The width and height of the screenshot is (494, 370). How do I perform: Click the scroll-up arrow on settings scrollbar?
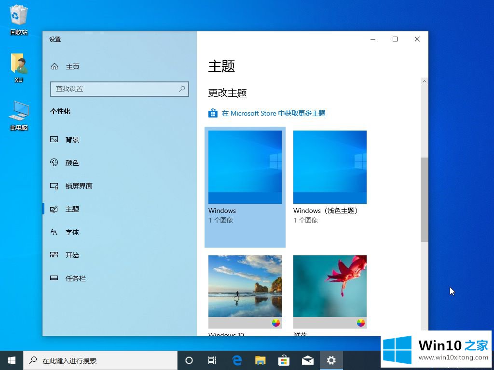click(x=425, y=82)
